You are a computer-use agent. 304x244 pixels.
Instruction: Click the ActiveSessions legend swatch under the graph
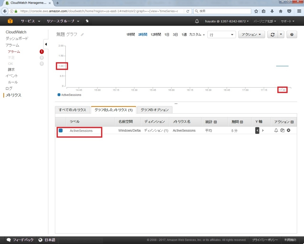[x=59, y=95]
